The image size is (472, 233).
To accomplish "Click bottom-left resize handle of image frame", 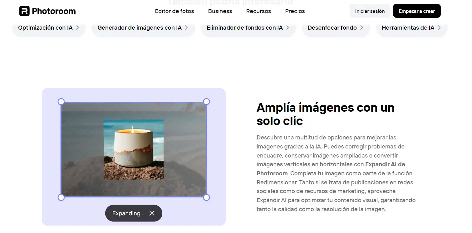I will tap(61, 197).
